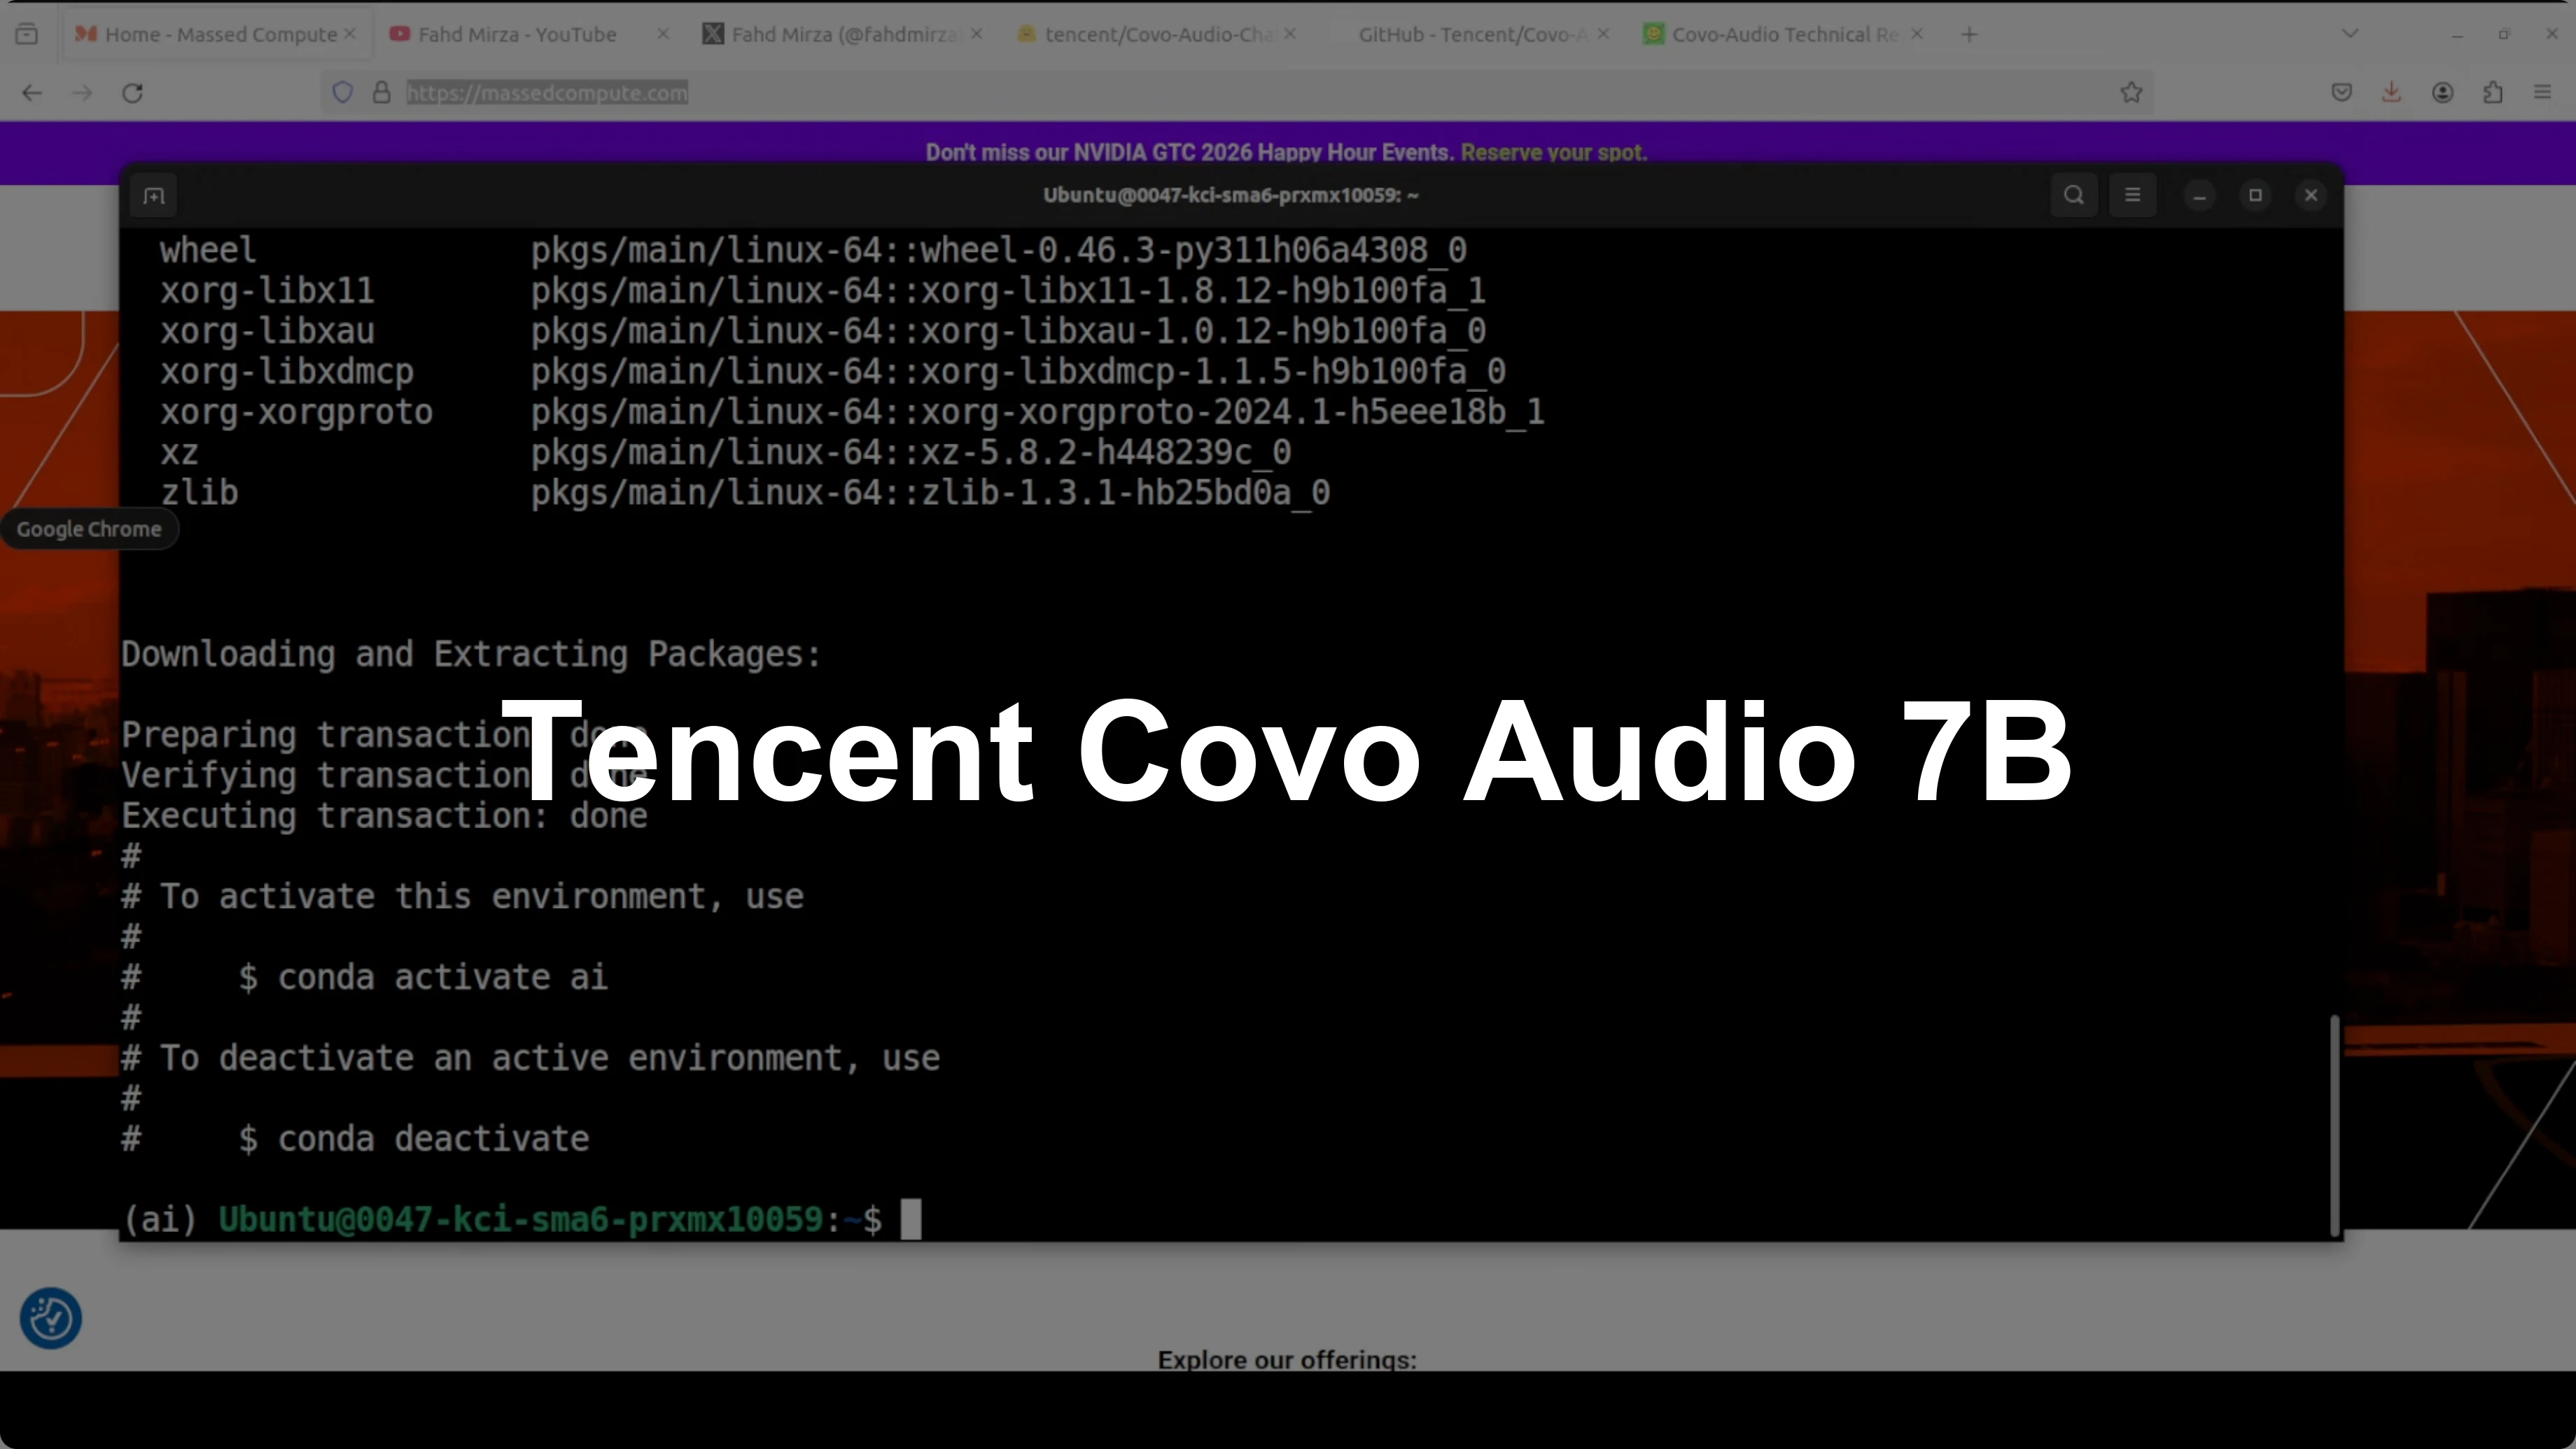Image resolution: width=2576 pixels, height=1449 pixels.
Task: Click the tracking protection shield icon
Action: 344,92
